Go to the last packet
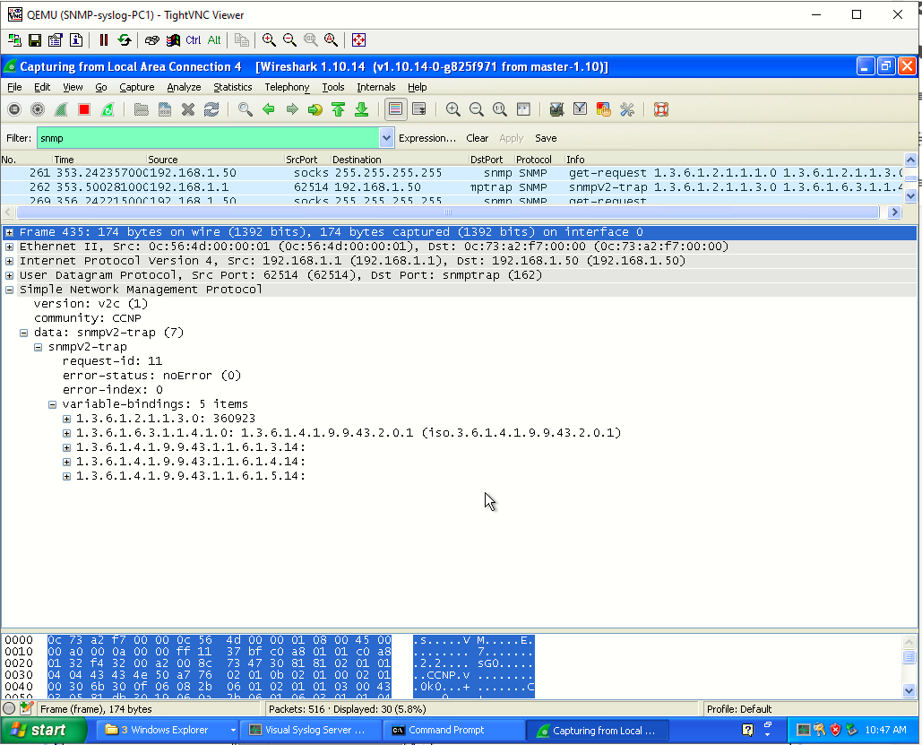This screenshot has width=922, height=745. (362, 109)
